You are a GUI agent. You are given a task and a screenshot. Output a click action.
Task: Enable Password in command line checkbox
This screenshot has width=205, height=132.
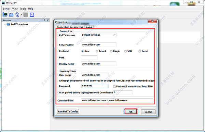pos(114,86)
